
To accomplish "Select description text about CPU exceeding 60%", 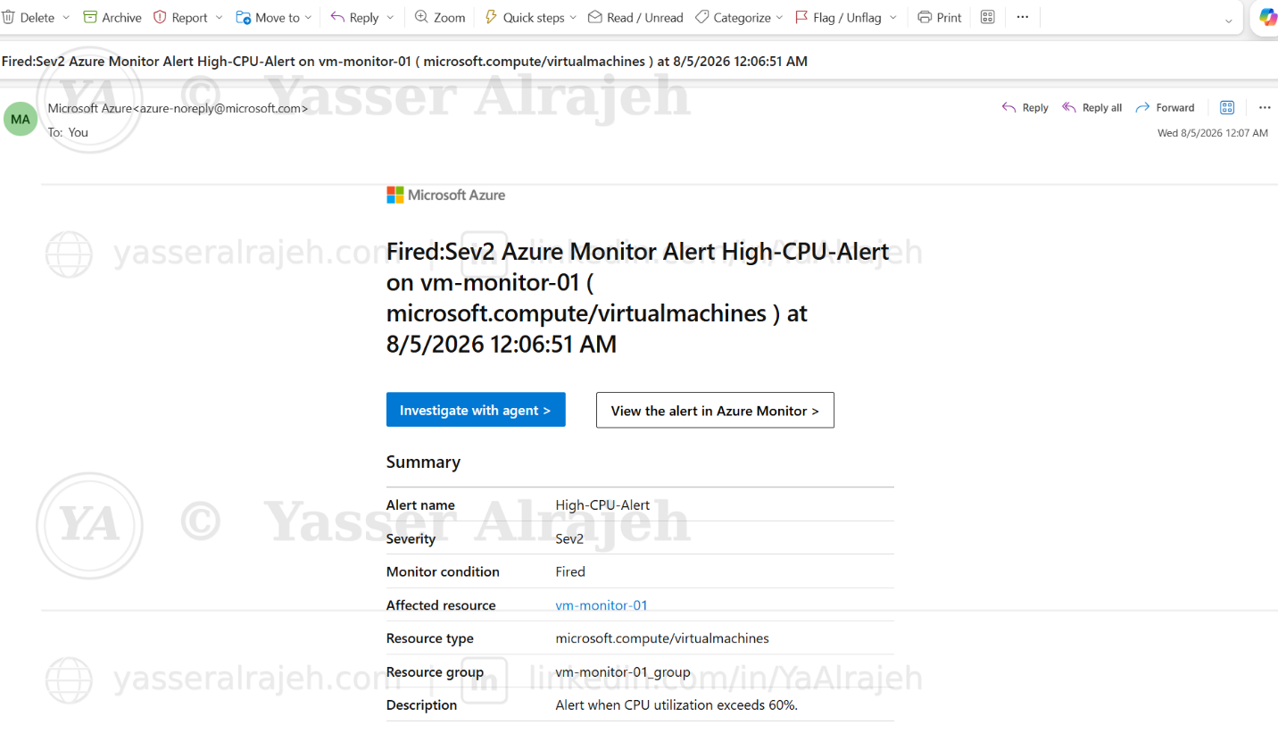I will coord(676,705).
